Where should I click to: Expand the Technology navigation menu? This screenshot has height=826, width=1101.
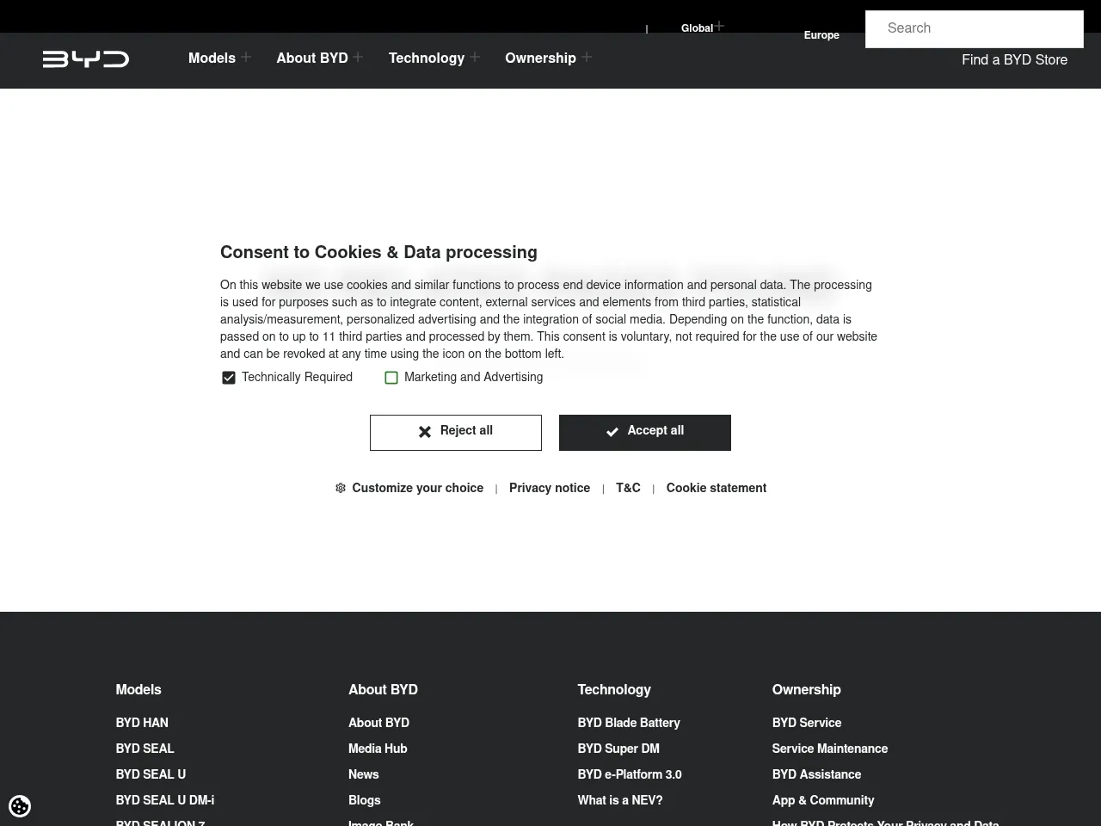click(426, 58)
